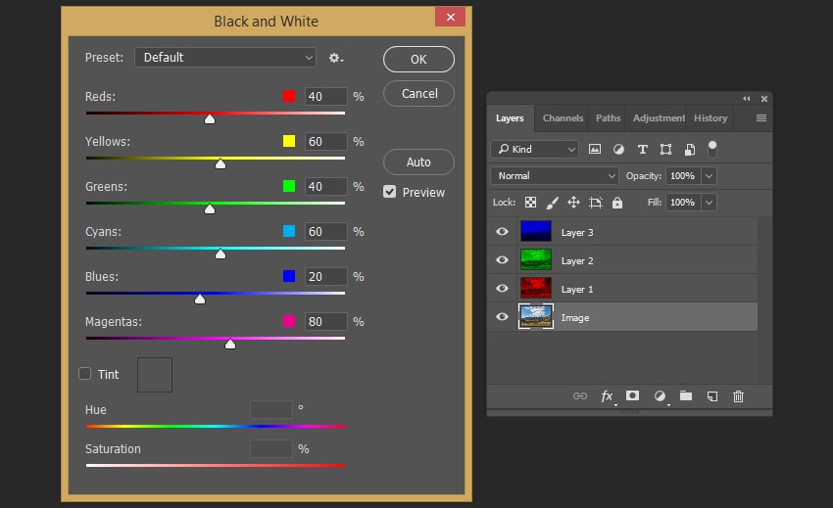The image size is (833, 508).
Task: Enable the Tint checkbox
Action: point(85,374)
